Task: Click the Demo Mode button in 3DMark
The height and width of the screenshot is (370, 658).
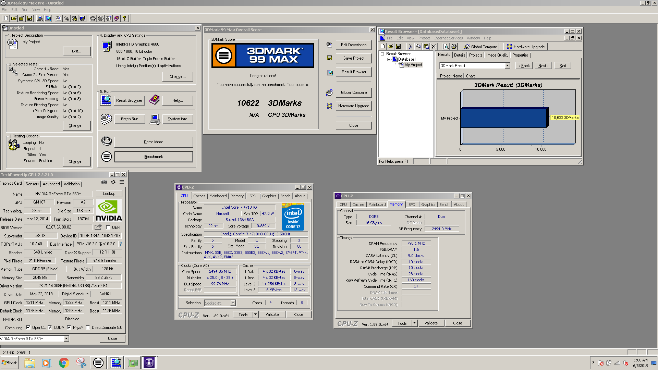Action: click(x=154, y=142)
